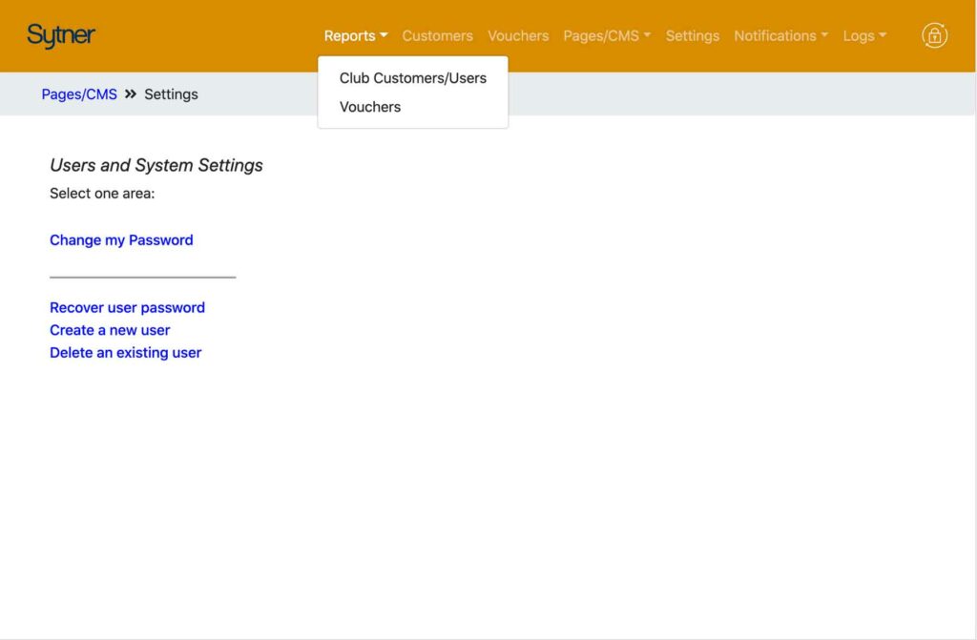This screenshot has width=977, height=640.
Task: Open Vouchers from the top navigation bar
Action: point(518,36)
